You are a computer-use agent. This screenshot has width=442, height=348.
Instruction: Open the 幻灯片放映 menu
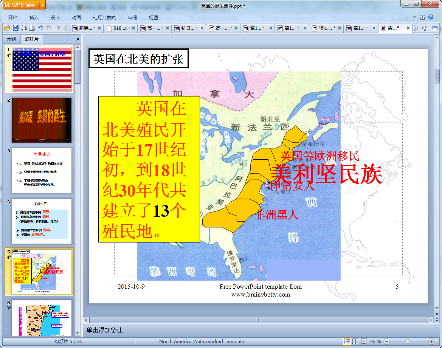click(x=104, y=17)
